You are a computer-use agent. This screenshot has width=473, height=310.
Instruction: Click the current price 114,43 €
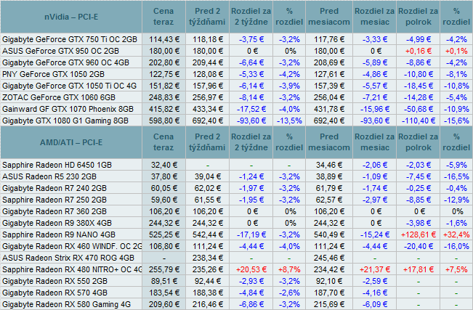tap(164, 39)
